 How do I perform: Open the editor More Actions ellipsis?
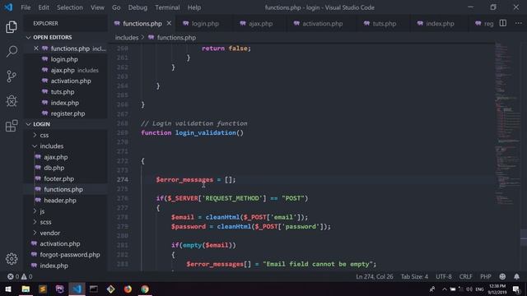(x=519, y=23)
